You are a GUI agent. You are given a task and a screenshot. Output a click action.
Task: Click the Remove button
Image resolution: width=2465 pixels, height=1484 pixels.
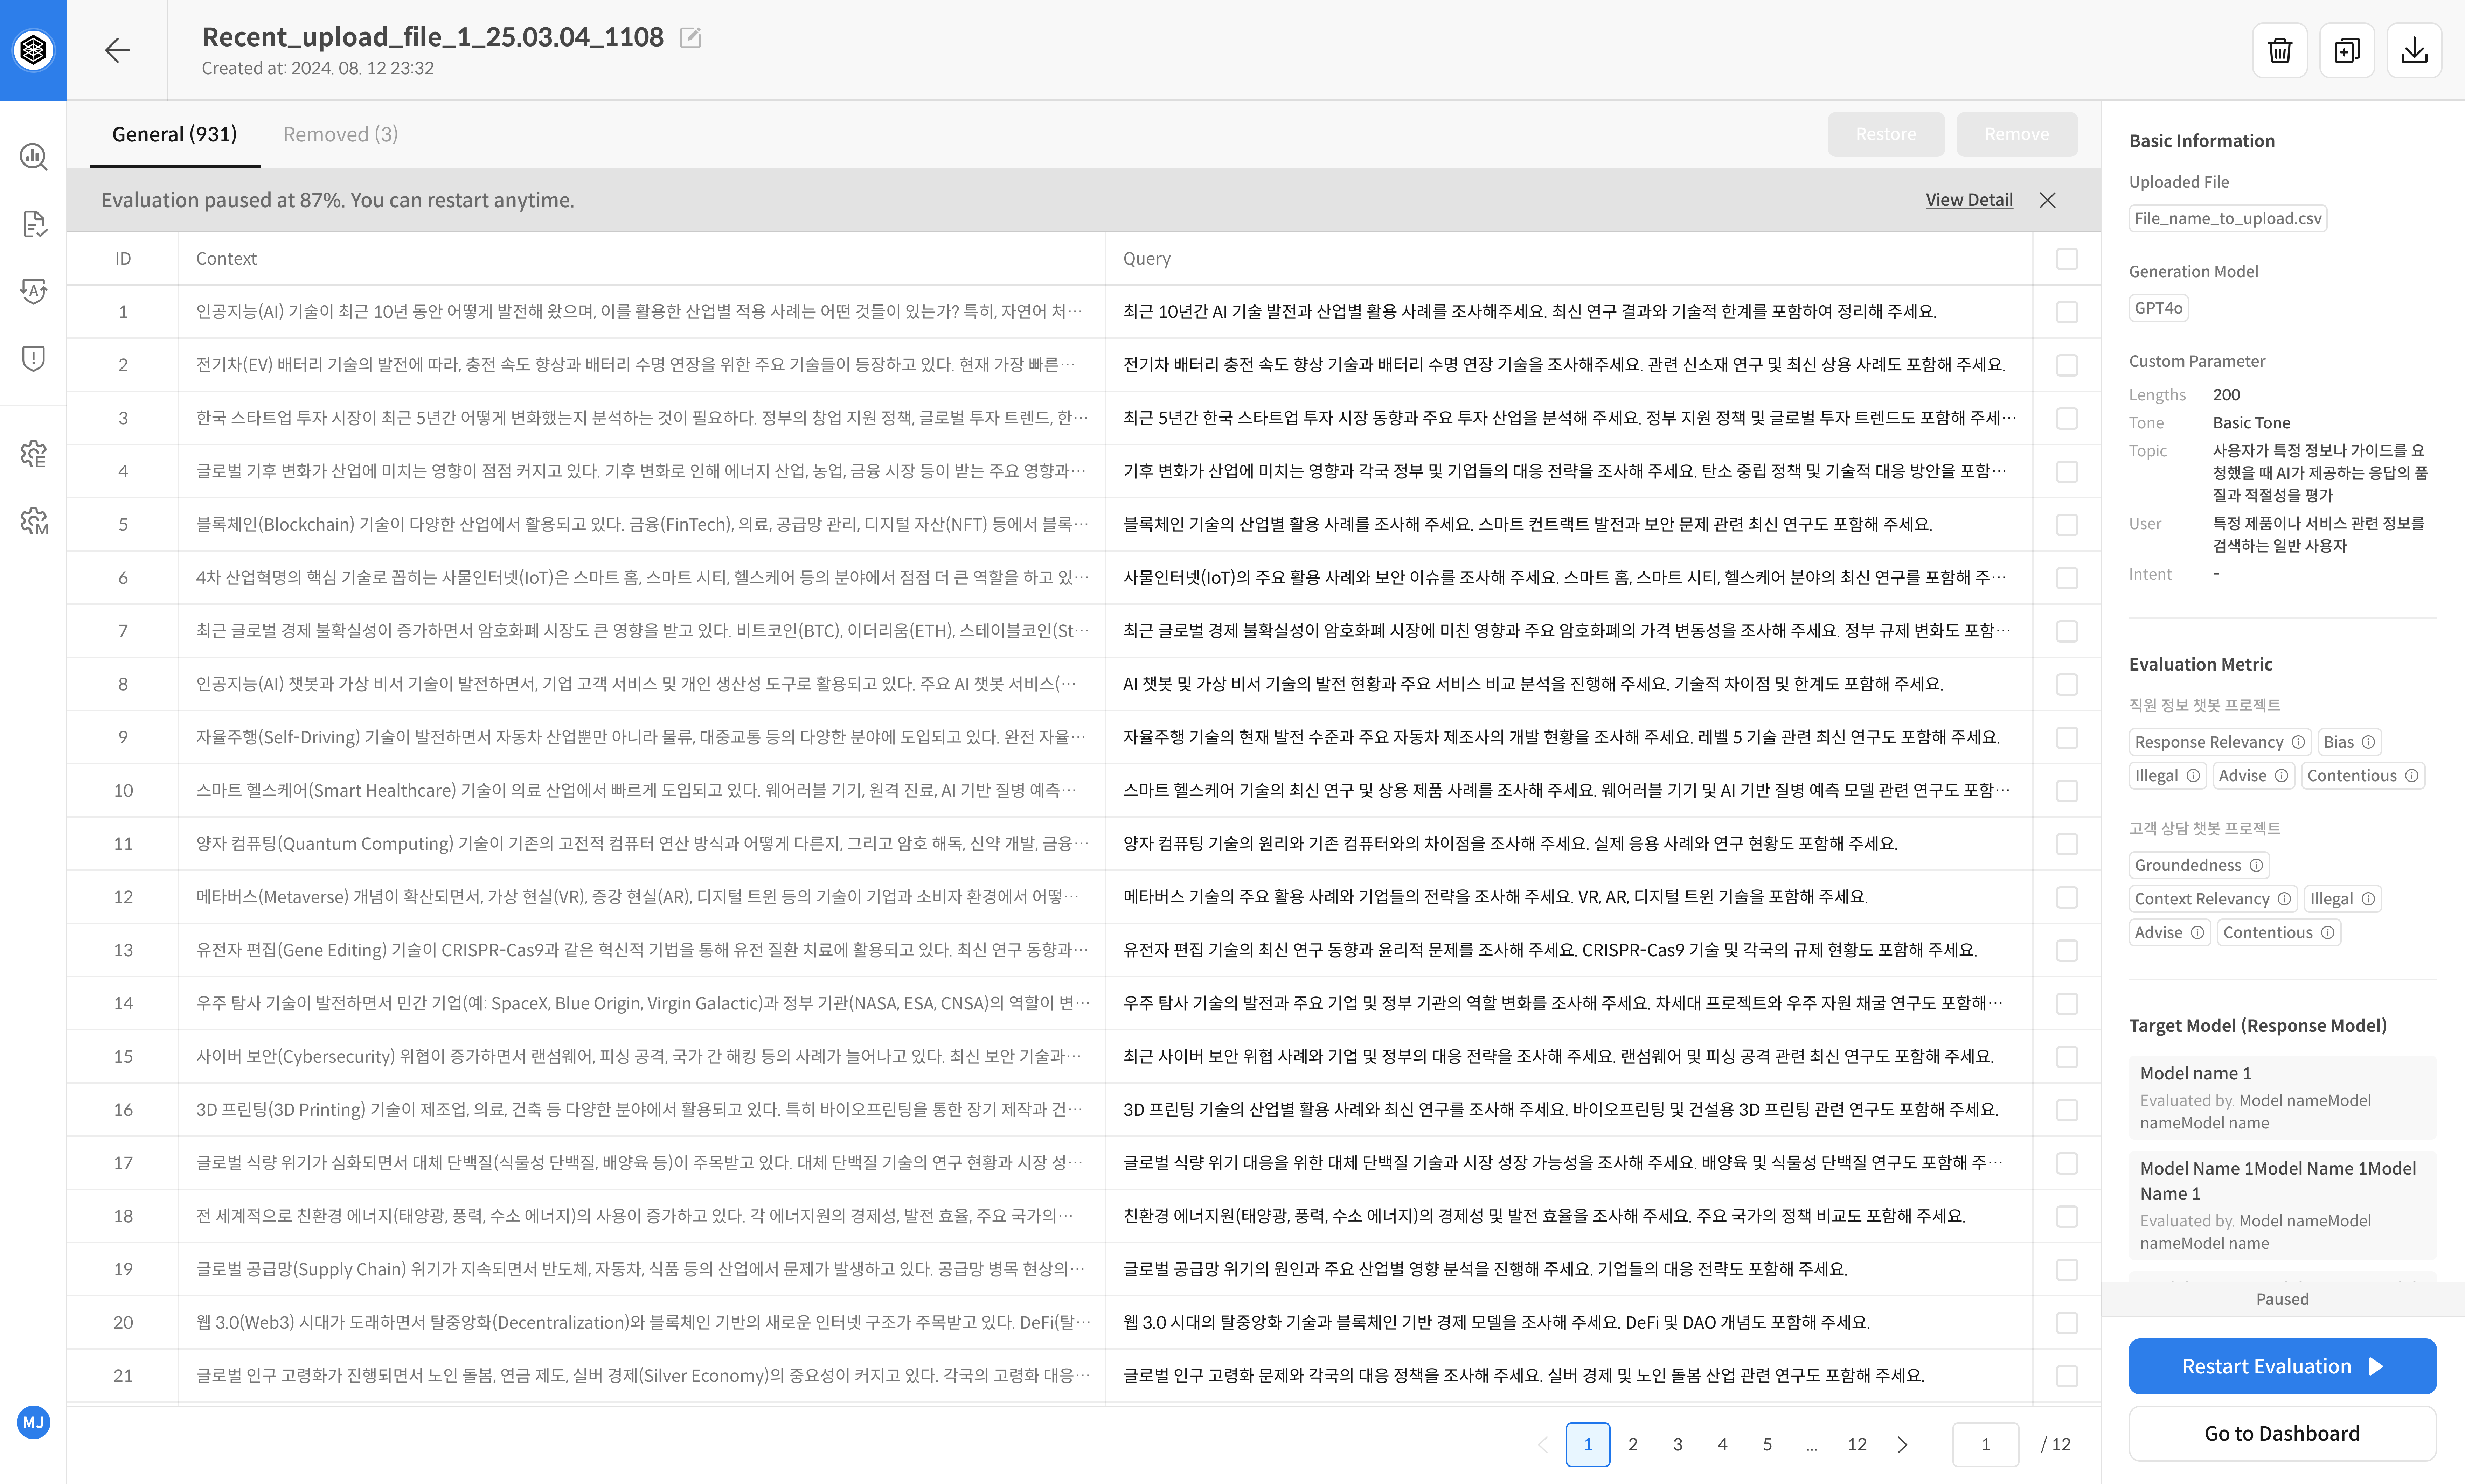pos(2017,134)
